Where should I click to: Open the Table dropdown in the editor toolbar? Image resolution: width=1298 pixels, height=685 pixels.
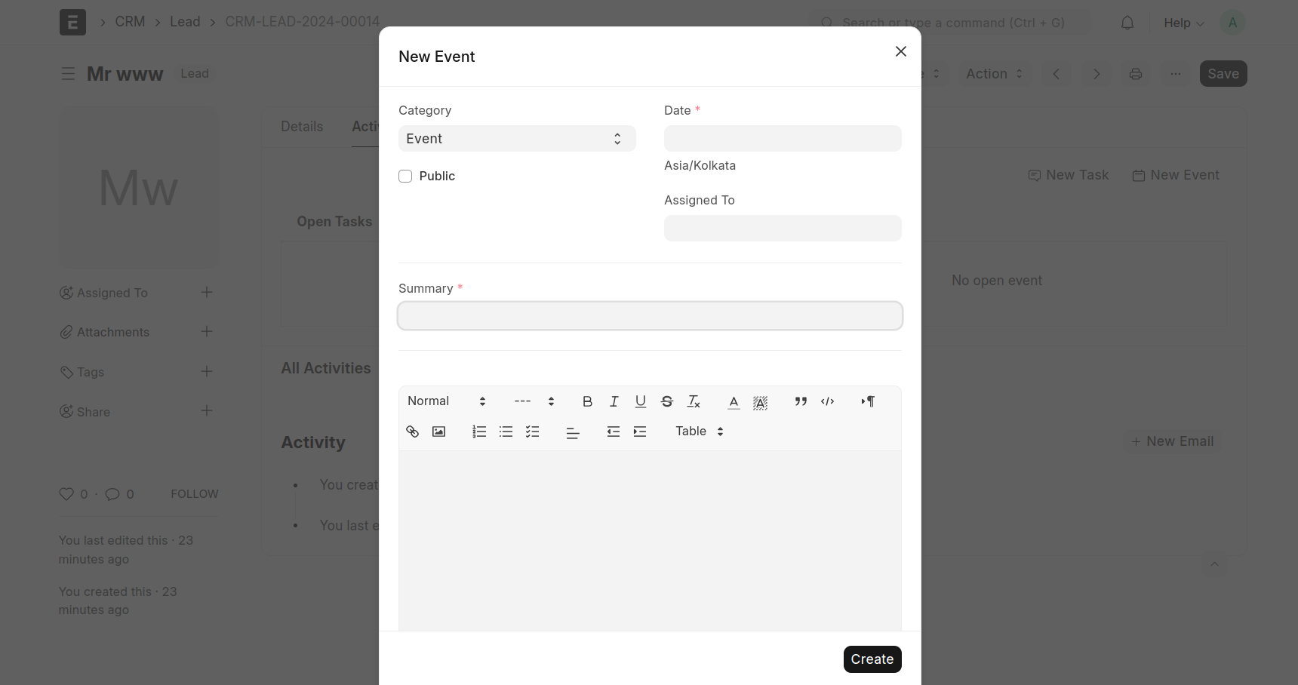[x=700, y=432]
